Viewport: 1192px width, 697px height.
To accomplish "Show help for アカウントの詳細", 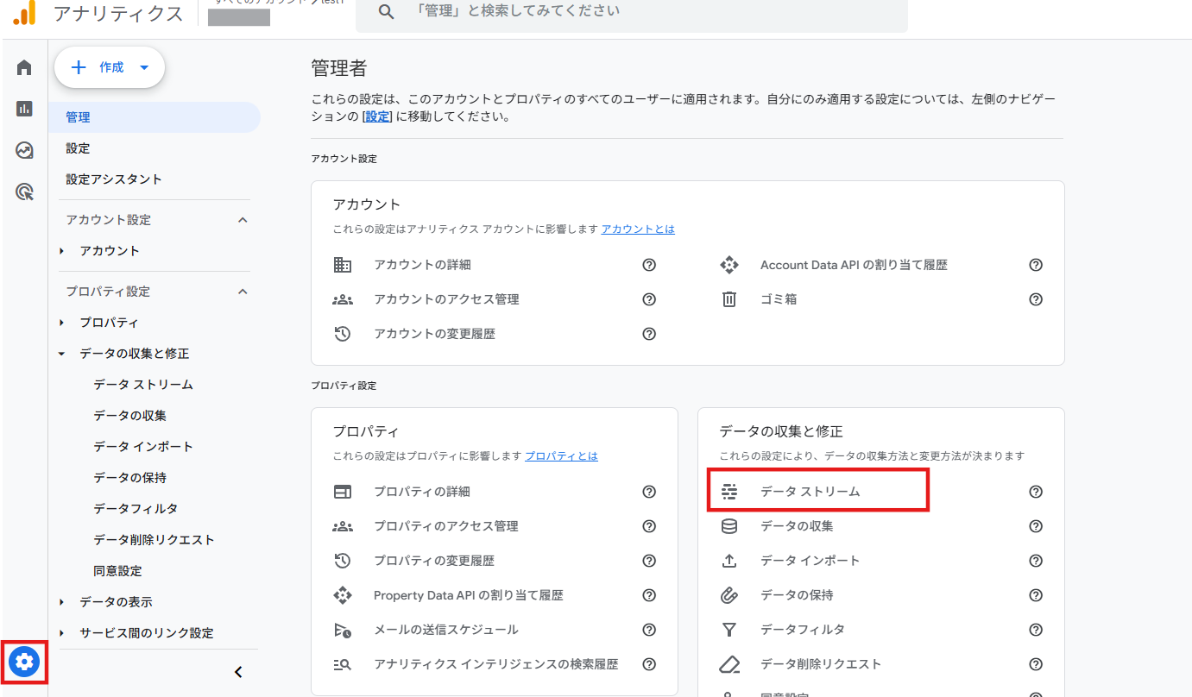I will pos(649,265).
